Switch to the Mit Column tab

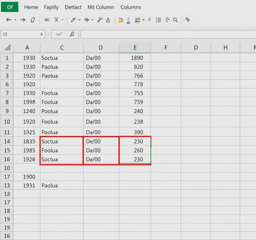pyautogui.click(x=100, y=7)
